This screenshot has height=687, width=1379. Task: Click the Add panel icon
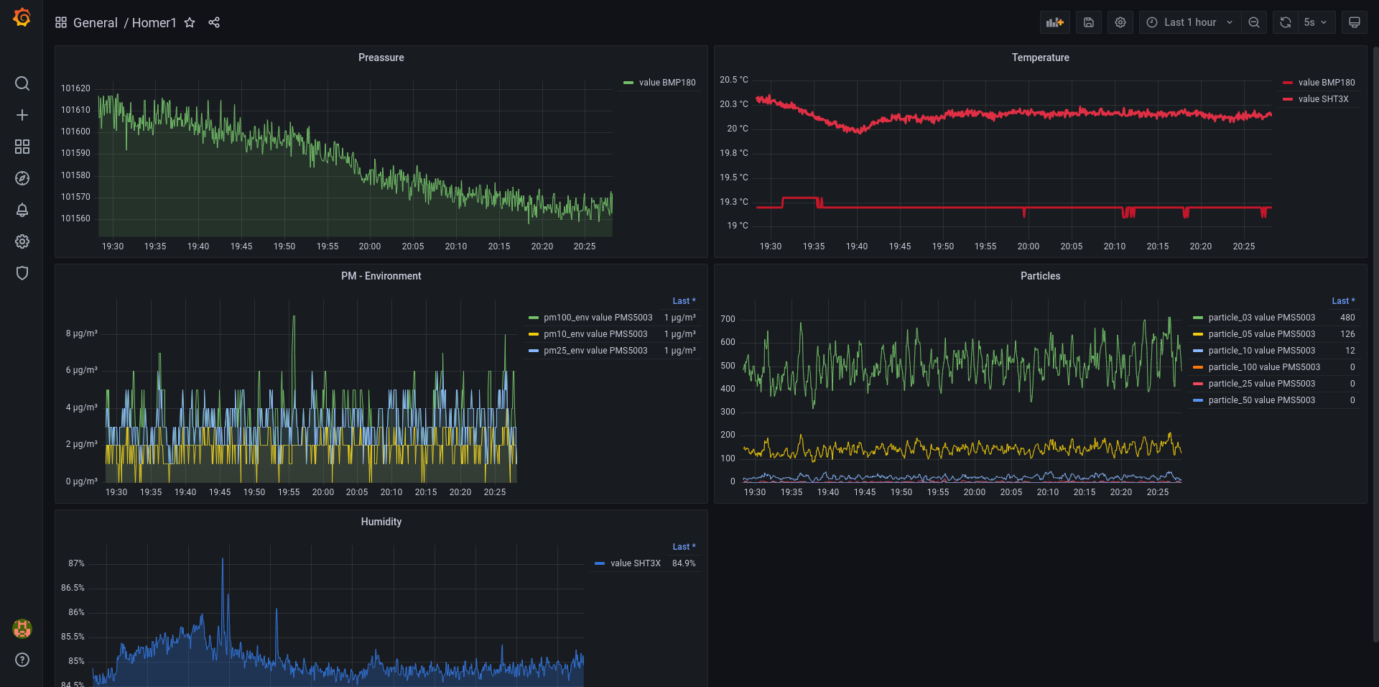pos(1055,22)
